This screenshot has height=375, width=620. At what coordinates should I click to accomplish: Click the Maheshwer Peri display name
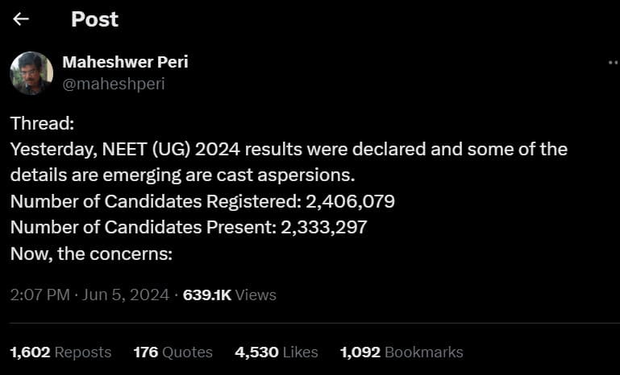(125, 62)
